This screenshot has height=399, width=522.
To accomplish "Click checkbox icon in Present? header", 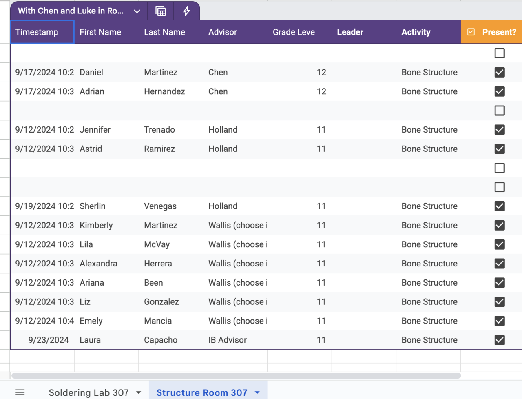I will 471,32.
